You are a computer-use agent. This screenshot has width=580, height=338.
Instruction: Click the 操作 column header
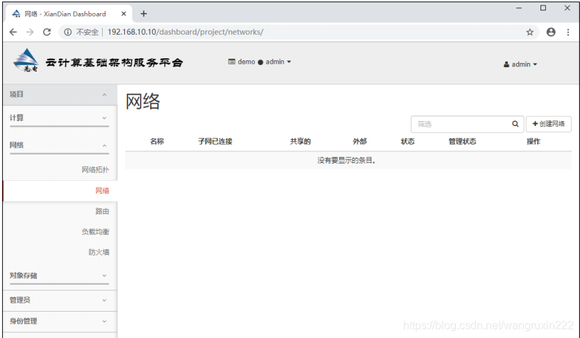(534, 141)
